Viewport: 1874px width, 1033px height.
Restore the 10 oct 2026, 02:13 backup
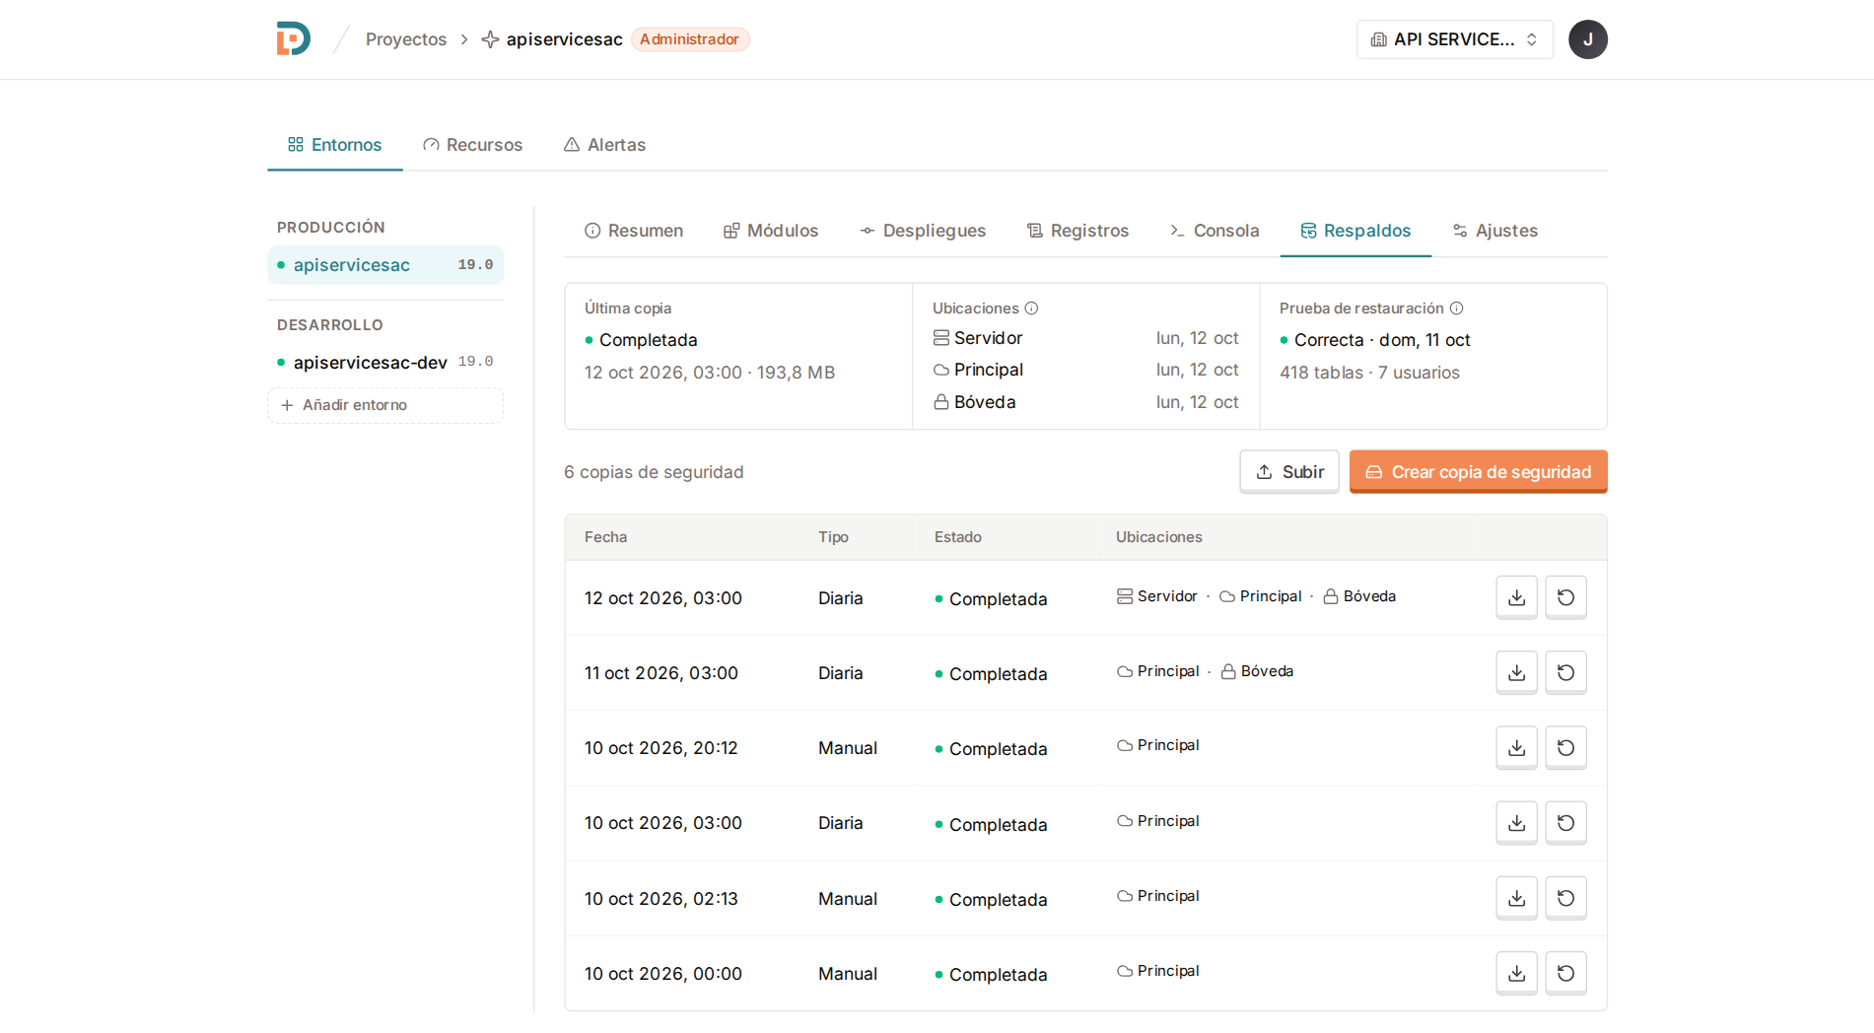coord(1565,898)
